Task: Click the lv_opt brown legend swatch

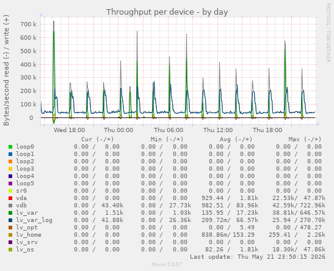Action: (10, 228)
